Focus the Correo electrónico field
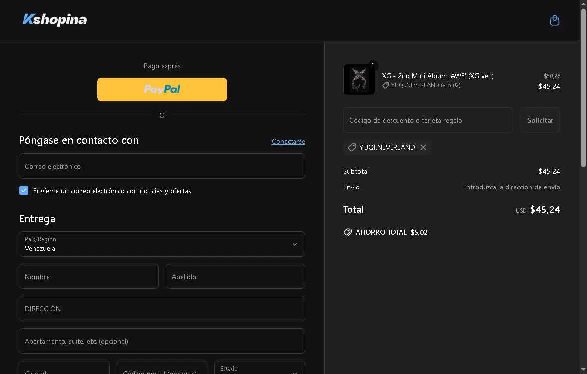 (162, 166)
